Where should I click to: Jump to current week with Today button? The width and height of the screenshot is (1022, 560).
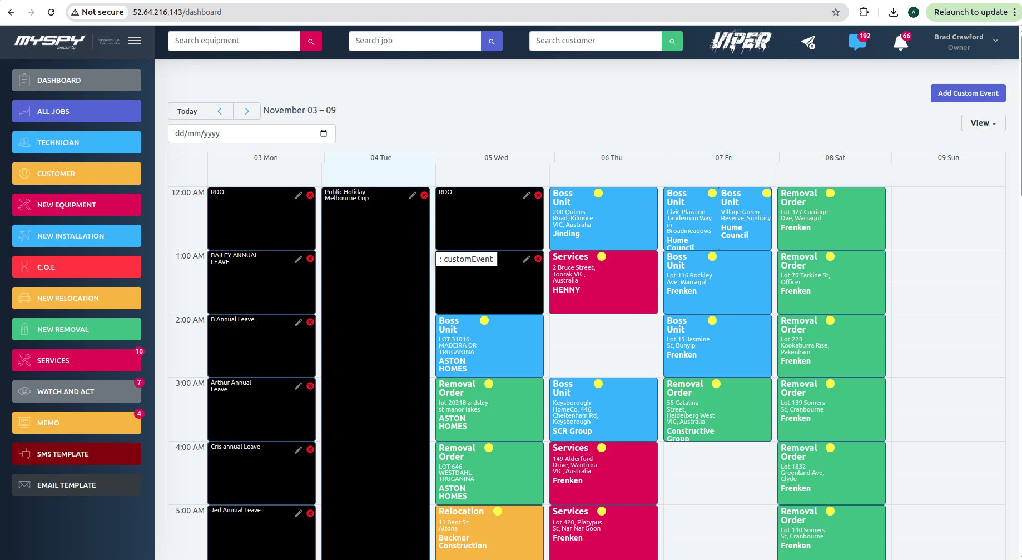coord(187,111)
